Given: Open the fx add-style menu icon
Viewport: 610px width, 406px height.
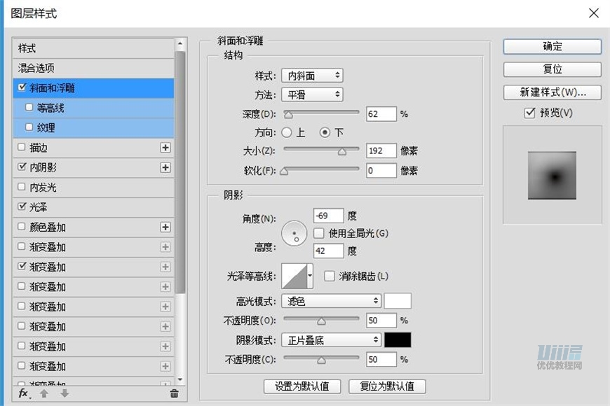Looking at the screenshot, I should click(x=24, y=393).
